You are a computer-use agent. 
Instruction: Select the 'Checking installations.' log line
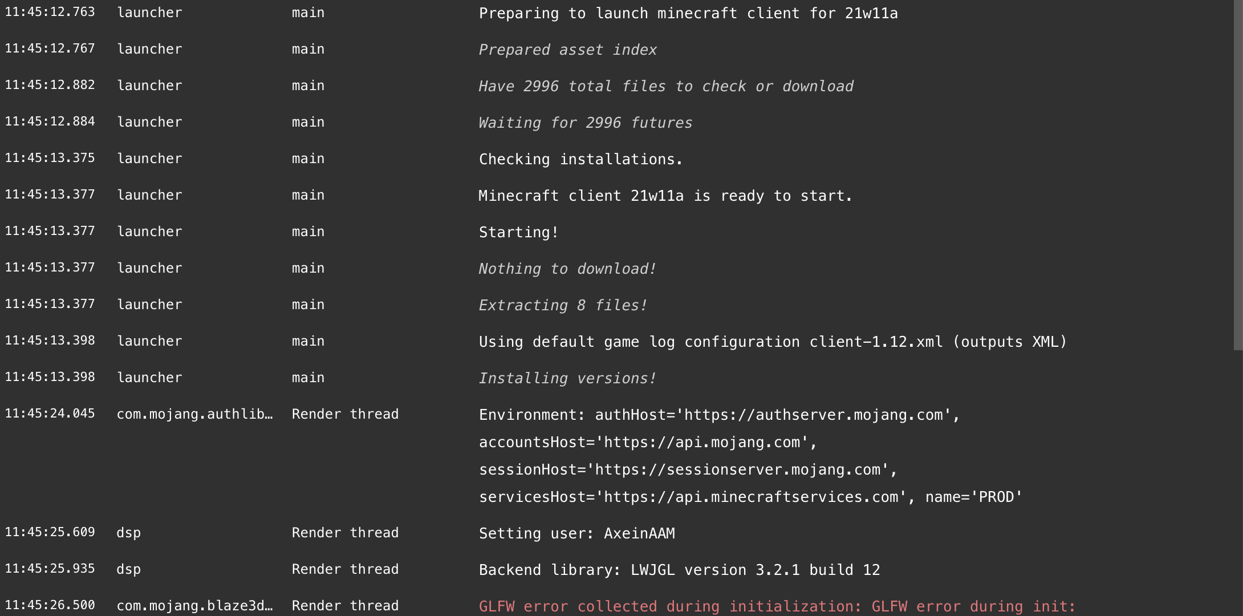click(x=580, y=159)
